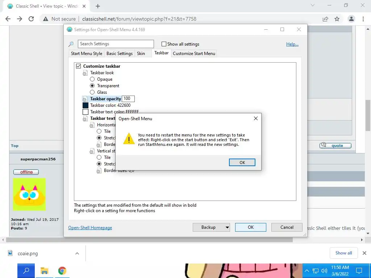Toggle the Customize taskbar checkbox
Image resolution: width=371 pixels, height=278 pixels.
click(78, 66)
